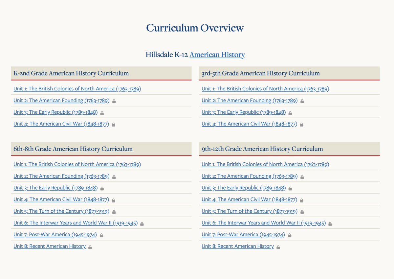Open 3rd-5th Grade Unit 2: The American Founding
394x279 pixels.
click(250, 101)
